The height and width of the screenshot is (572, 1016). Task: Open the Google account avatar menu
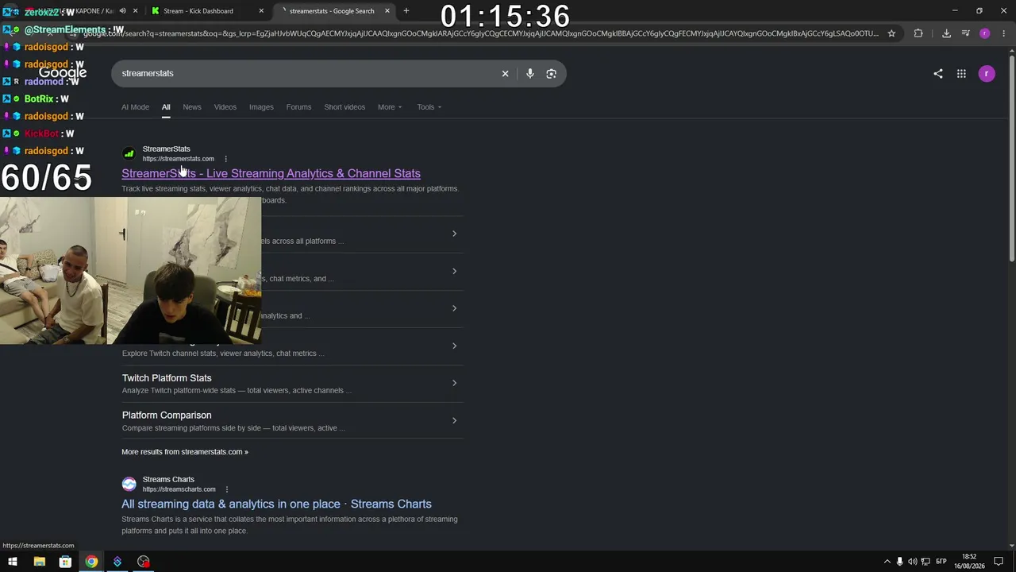[x=987, y=73]
